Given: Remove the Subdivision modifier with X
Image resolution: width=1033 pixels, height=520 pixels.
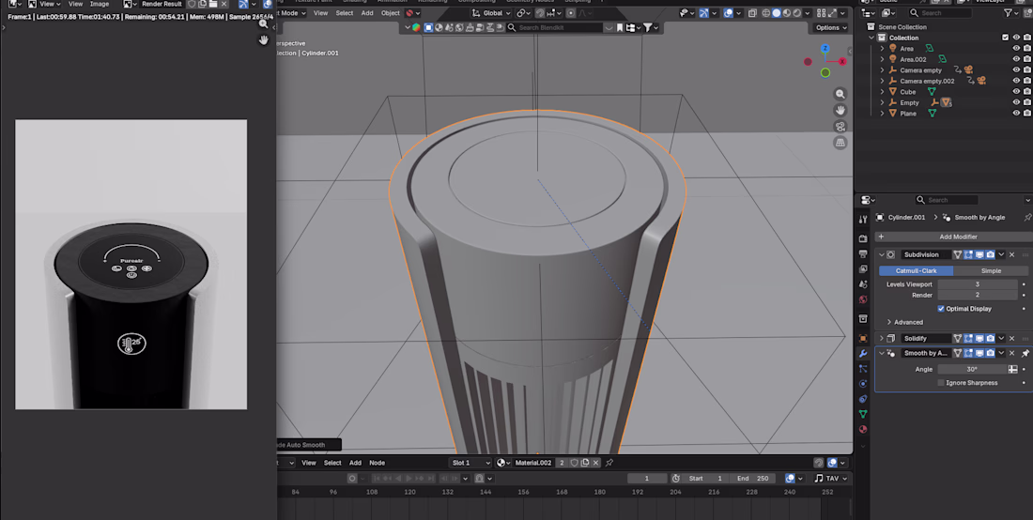Looking at the screenshot, I should (1012, 254).
